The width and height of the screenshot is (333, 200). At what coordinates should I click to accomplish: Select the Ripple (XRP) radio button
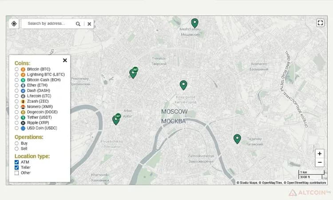(x=16, y=123)
